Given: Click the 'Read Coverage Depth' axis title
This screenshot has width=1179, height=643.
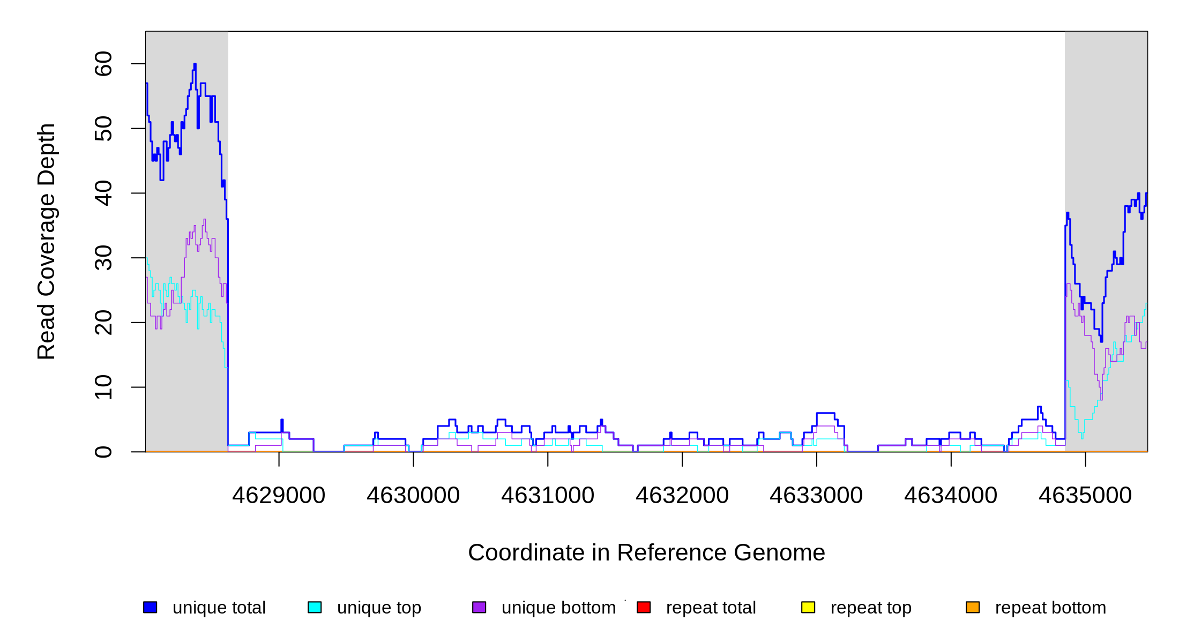Looking at the screenshot, I should click(x=46, y=241).
